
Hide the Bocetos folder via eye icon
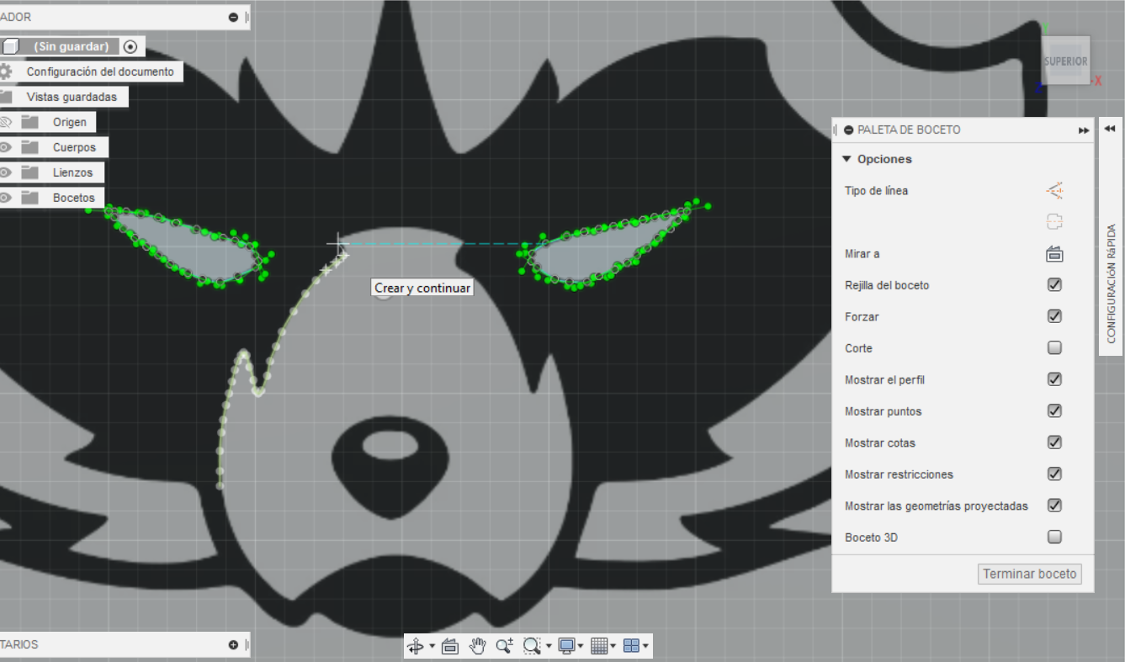coord(6,198)
